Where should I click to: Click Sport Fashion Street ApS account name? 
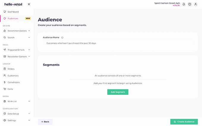click(167, 3)
